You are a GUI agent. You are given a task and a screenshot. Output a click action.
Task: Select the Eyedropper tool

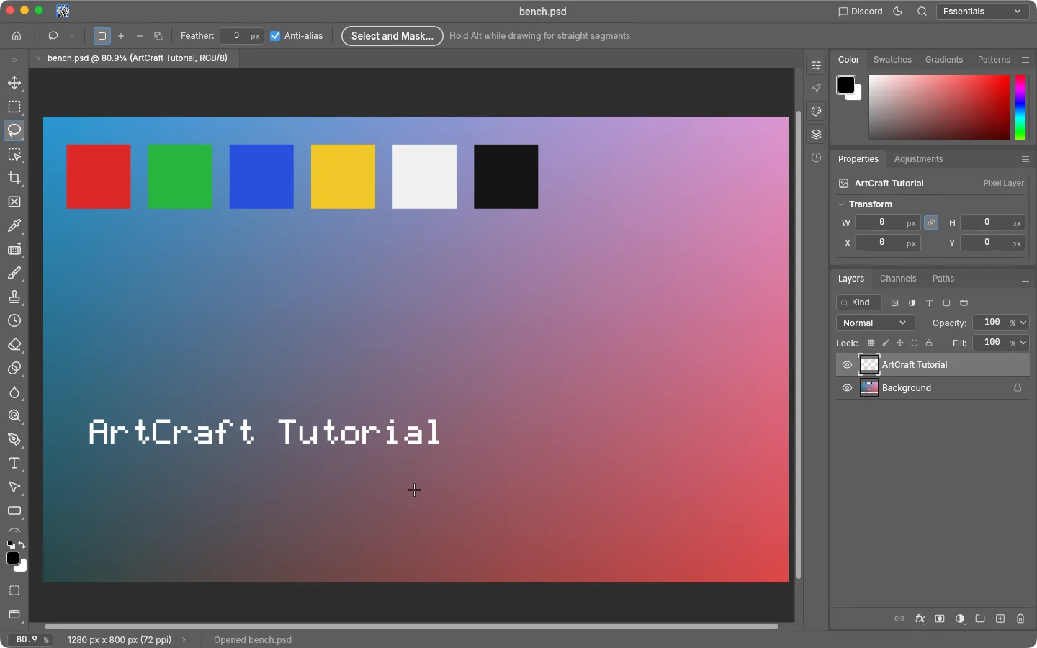pyautogui.click(x=14, y=225)
